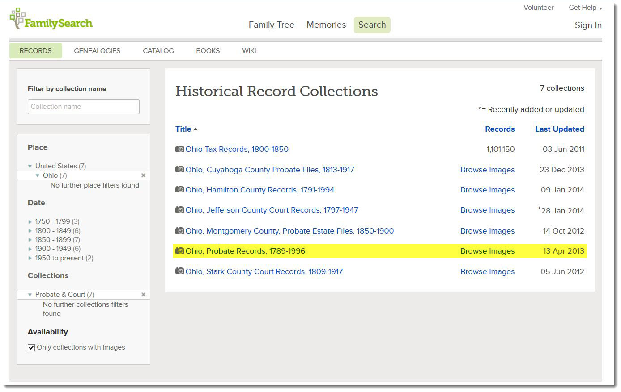Open Ohio, Cuyahoga County Probate Files collection

pyautogui.click(x=270, y=170)
